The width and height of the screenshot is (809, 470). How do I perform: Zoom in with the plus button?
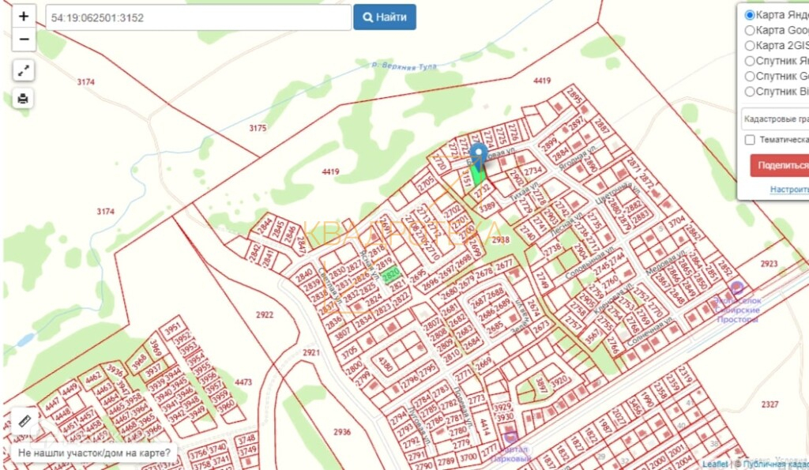pos(23,17)
